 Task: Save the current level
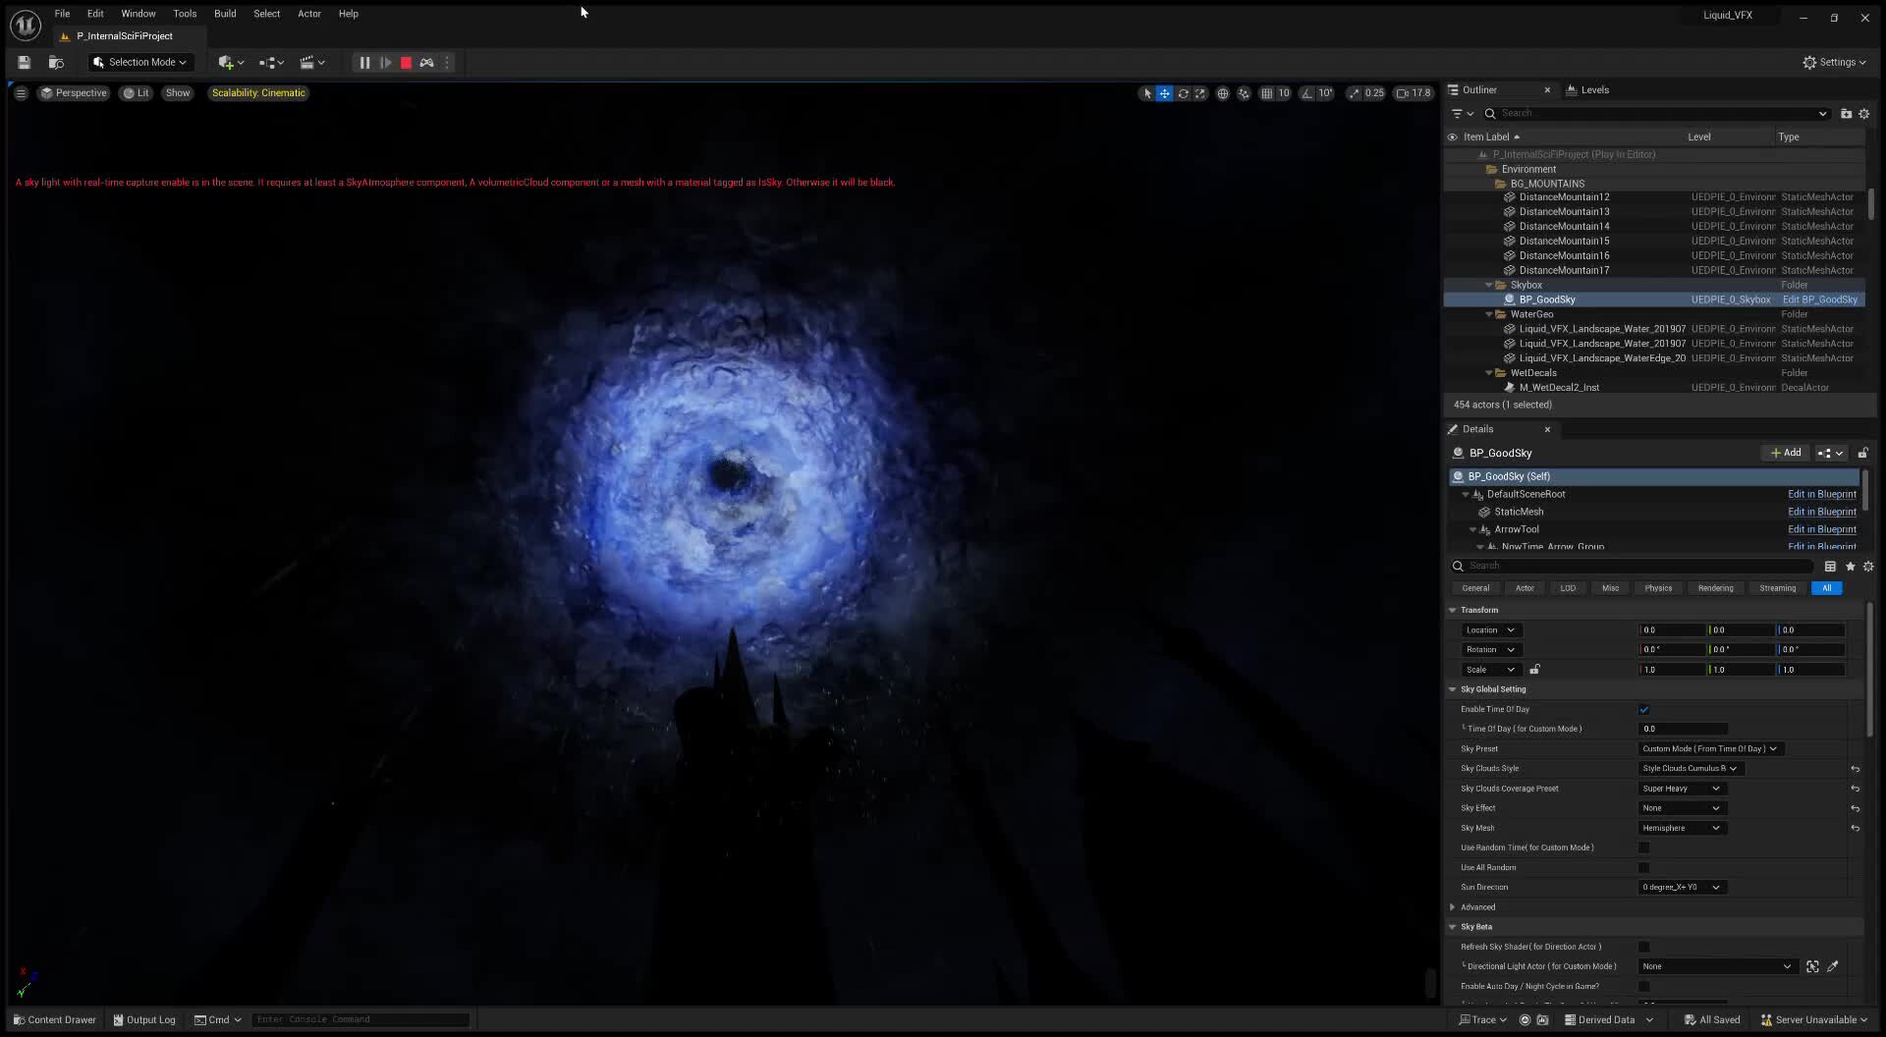[x=24, y=62]
